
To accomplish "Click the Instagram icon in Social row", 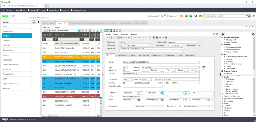I will click(x=162, y=99).
